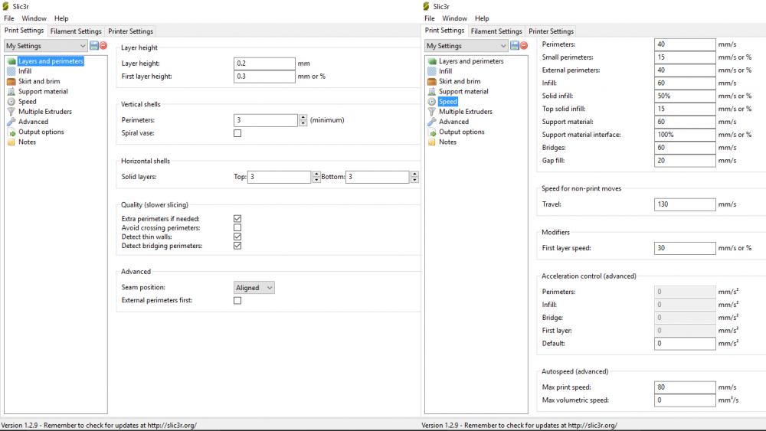Click the Travel speed input field
This screenshot has height=431, width=766.
point(685,204)
